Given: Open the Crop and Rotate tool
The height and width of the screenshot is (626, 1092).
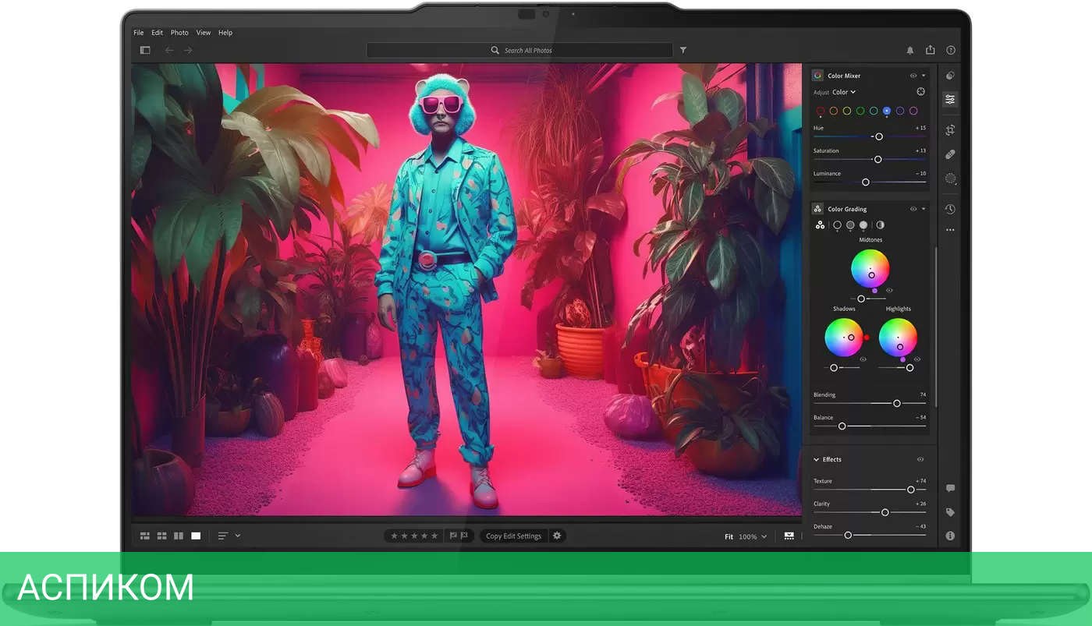Looking at the screenshot, I should coord(950,130).
